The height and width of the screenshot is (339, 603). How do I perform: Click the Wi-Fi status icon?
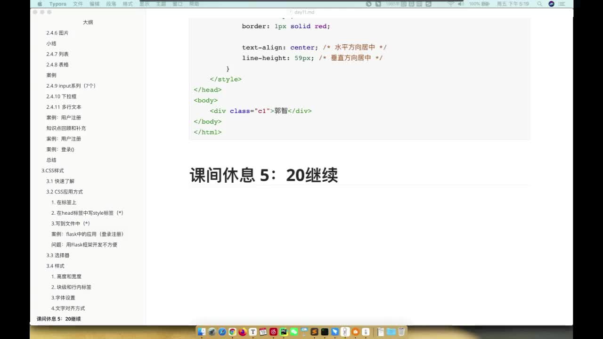point(451,4)
